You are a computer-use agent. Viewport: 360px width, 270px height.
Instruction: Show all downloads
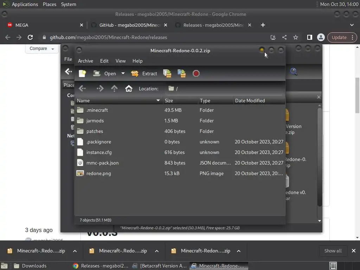[333, 251]
